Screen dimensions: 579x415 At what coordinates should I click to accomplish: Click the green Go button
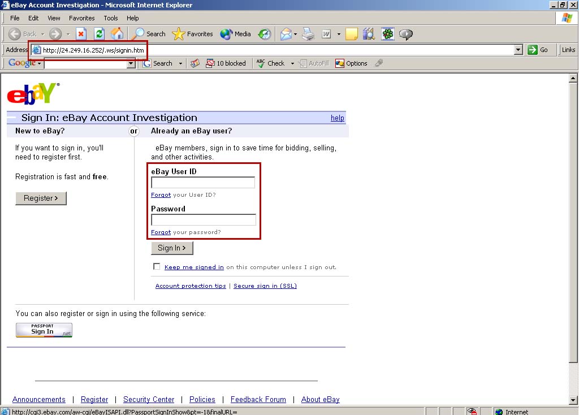(538, 50)
